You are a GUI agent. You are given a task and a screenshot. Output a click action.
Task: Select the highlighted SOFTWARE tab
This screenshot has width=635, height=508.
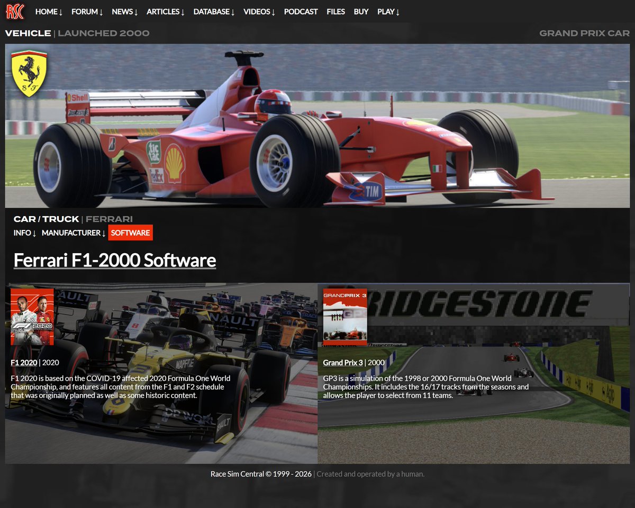[130, 232]
